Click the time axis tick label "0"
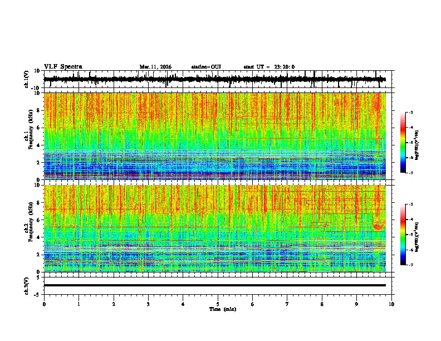Screen dimensions: 441x341 44,304
